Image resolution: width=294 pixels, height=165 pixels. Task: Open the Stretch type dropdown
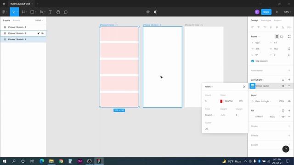pos(210,115)
